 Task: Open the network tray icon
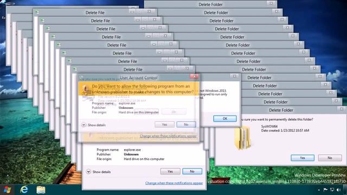pyautogui.click(x=332, y=190)
